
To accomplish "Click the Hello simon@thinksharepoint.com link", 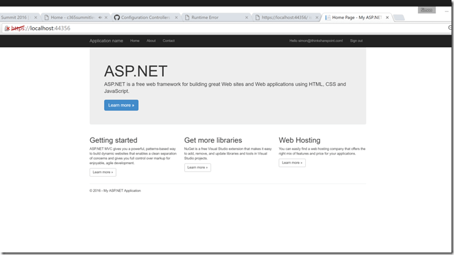I will [316, 41].
